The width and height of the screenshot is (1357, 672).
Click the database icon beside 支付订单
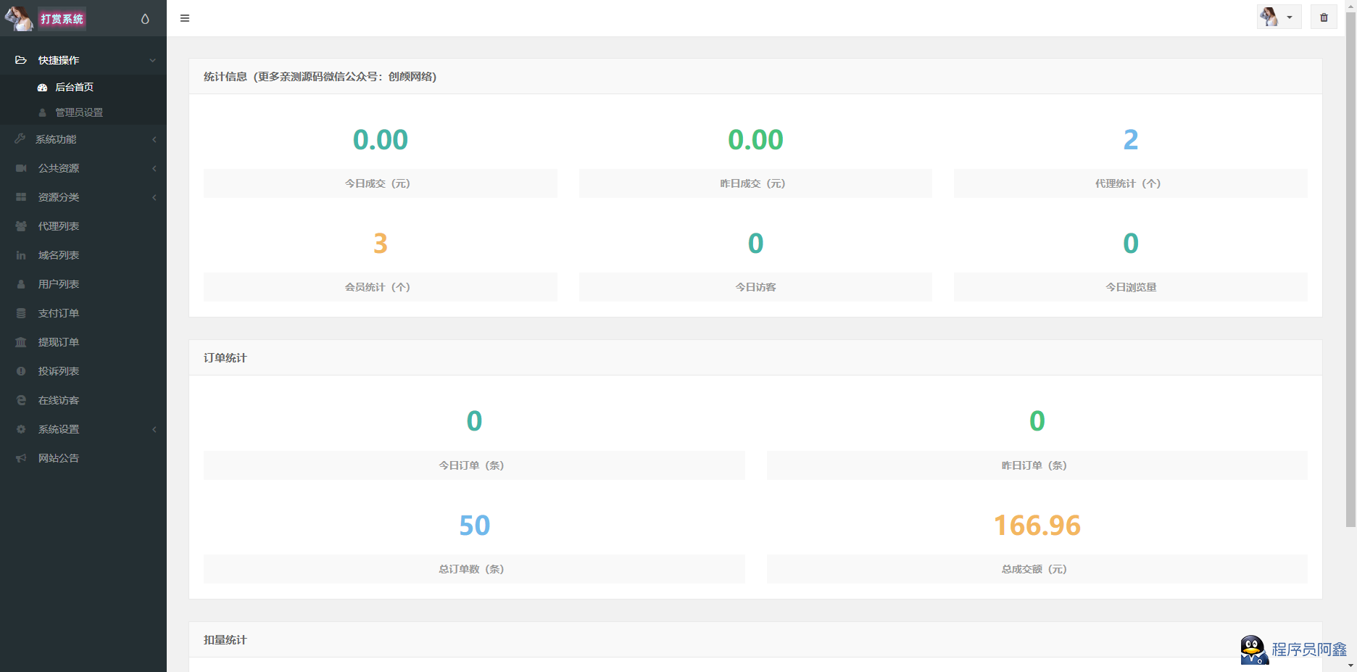21,313
